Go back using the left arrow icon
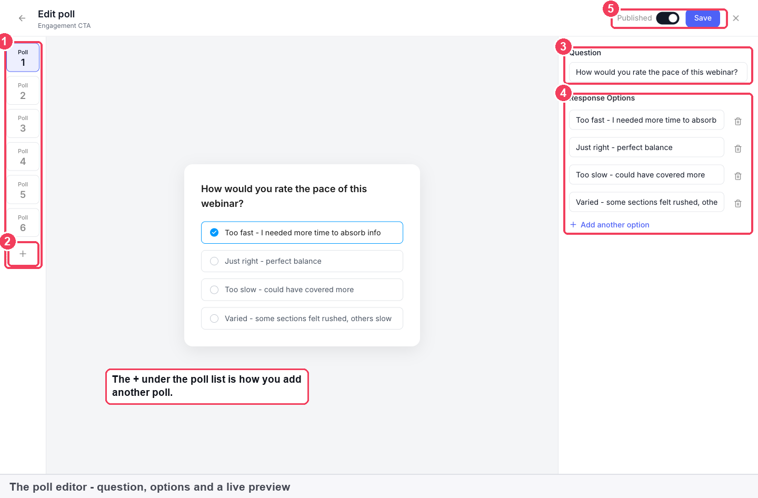The image size is (758, 498). [22, 18]
